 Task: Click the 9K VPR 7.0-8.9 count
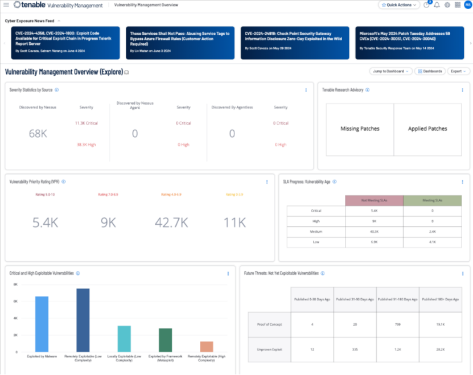[108, 222]
